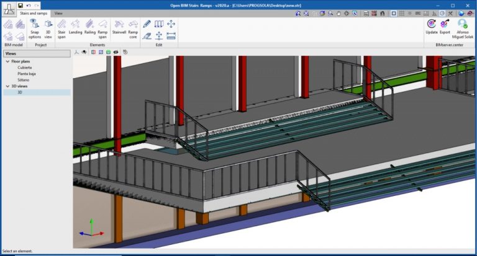
Task: Redo the last undone action
Action: [x=37, y=6]
